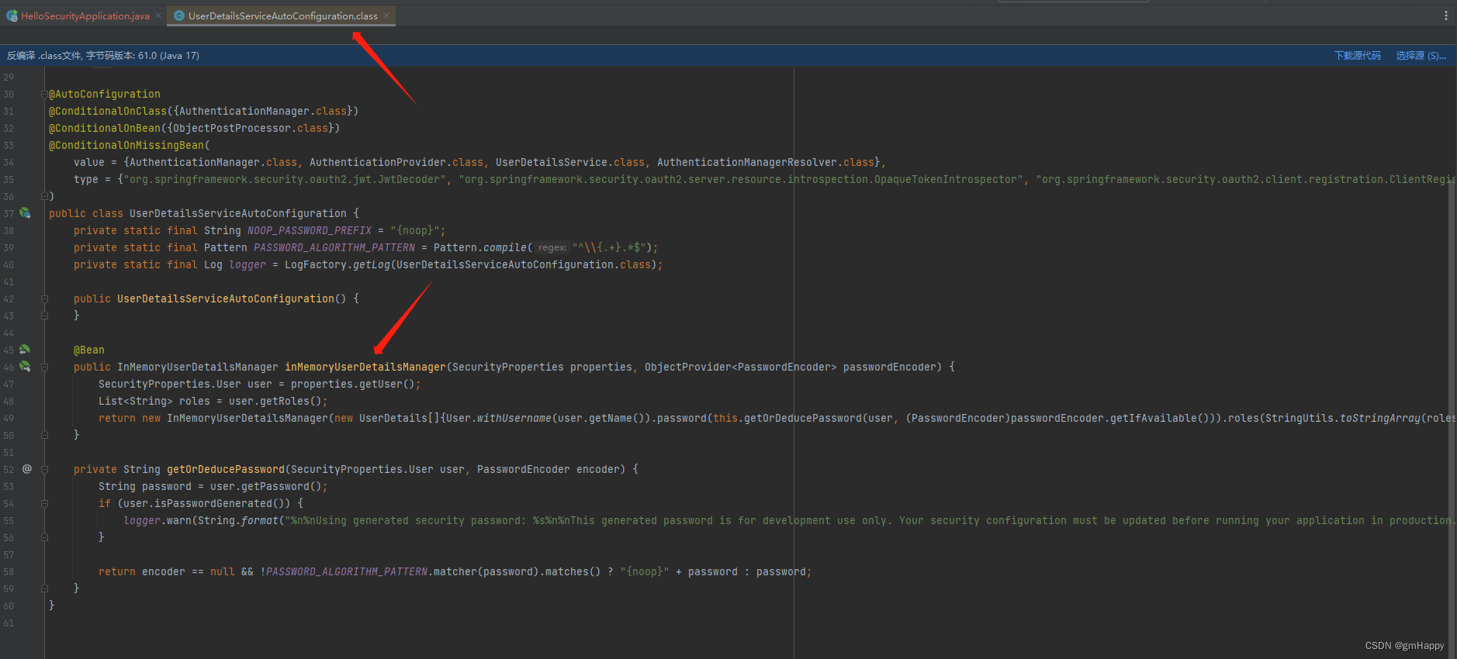
Task: Toggle the fold end marker on line 59
Action: tap(44, 588)
